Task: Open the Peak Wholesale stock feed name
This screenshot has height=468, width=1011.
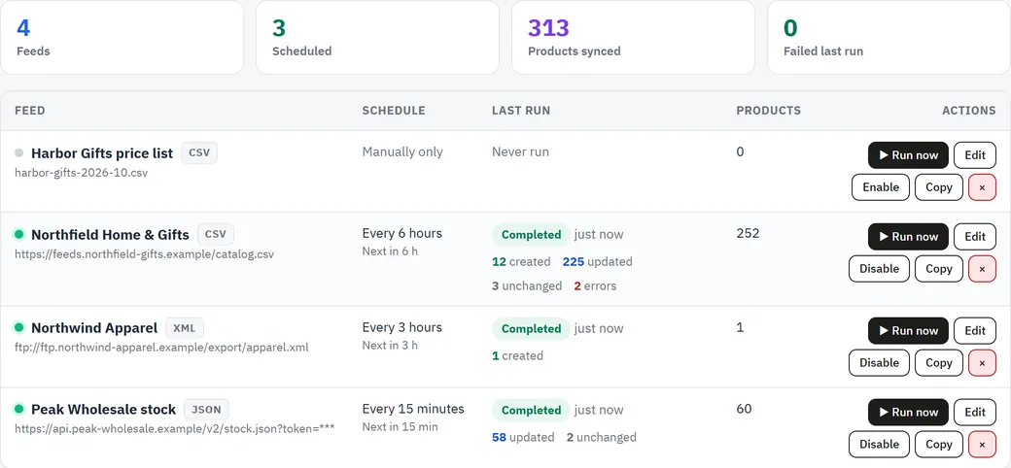Action: (x=103, y=410)
